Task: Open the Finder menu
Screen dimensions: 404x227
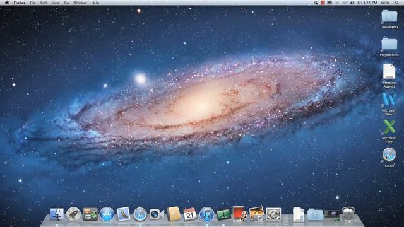Action: tap(20, 3)
